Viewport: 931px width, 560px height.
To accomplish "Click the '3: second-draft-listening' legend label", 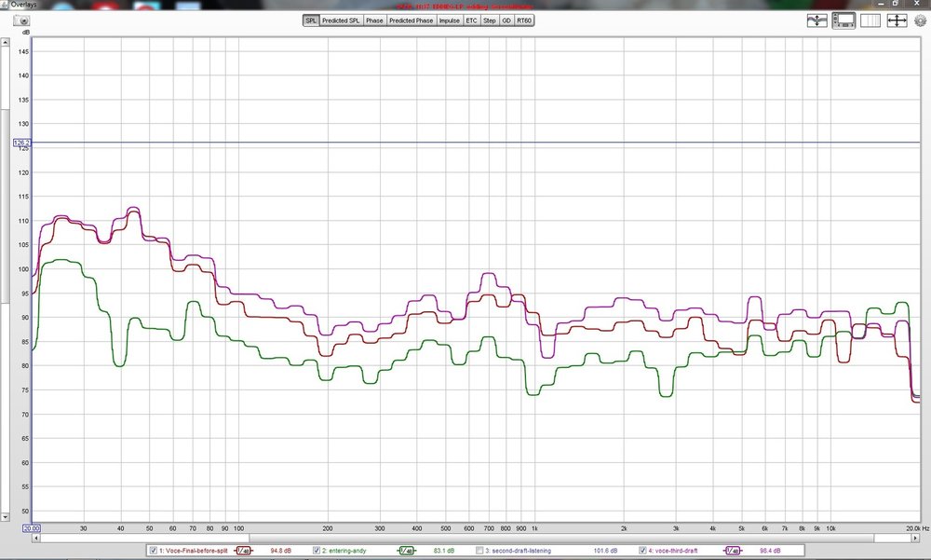I will pyautogui.click(x=518, y=551).
